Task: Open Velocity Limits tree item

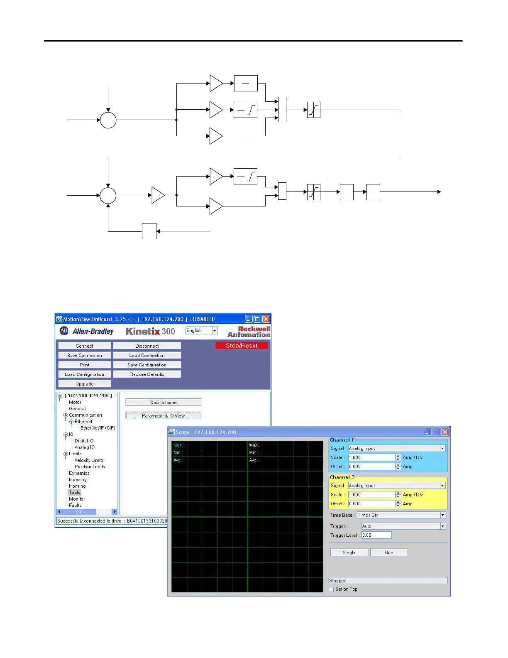Action: coord(89,460)
